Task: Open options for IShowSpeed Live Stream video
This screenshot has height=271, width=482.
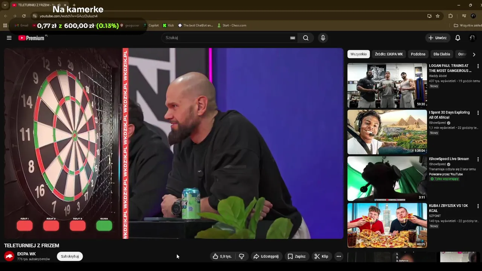Action: pyautogui.click(x=478, y=160)
